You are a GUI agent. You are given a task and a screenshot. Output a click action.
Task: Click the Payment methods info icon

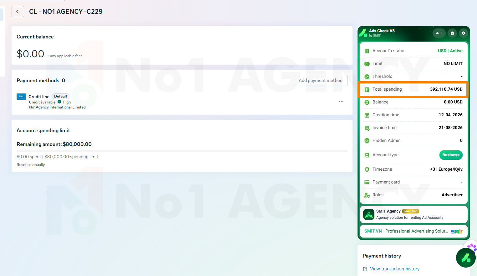63,80
